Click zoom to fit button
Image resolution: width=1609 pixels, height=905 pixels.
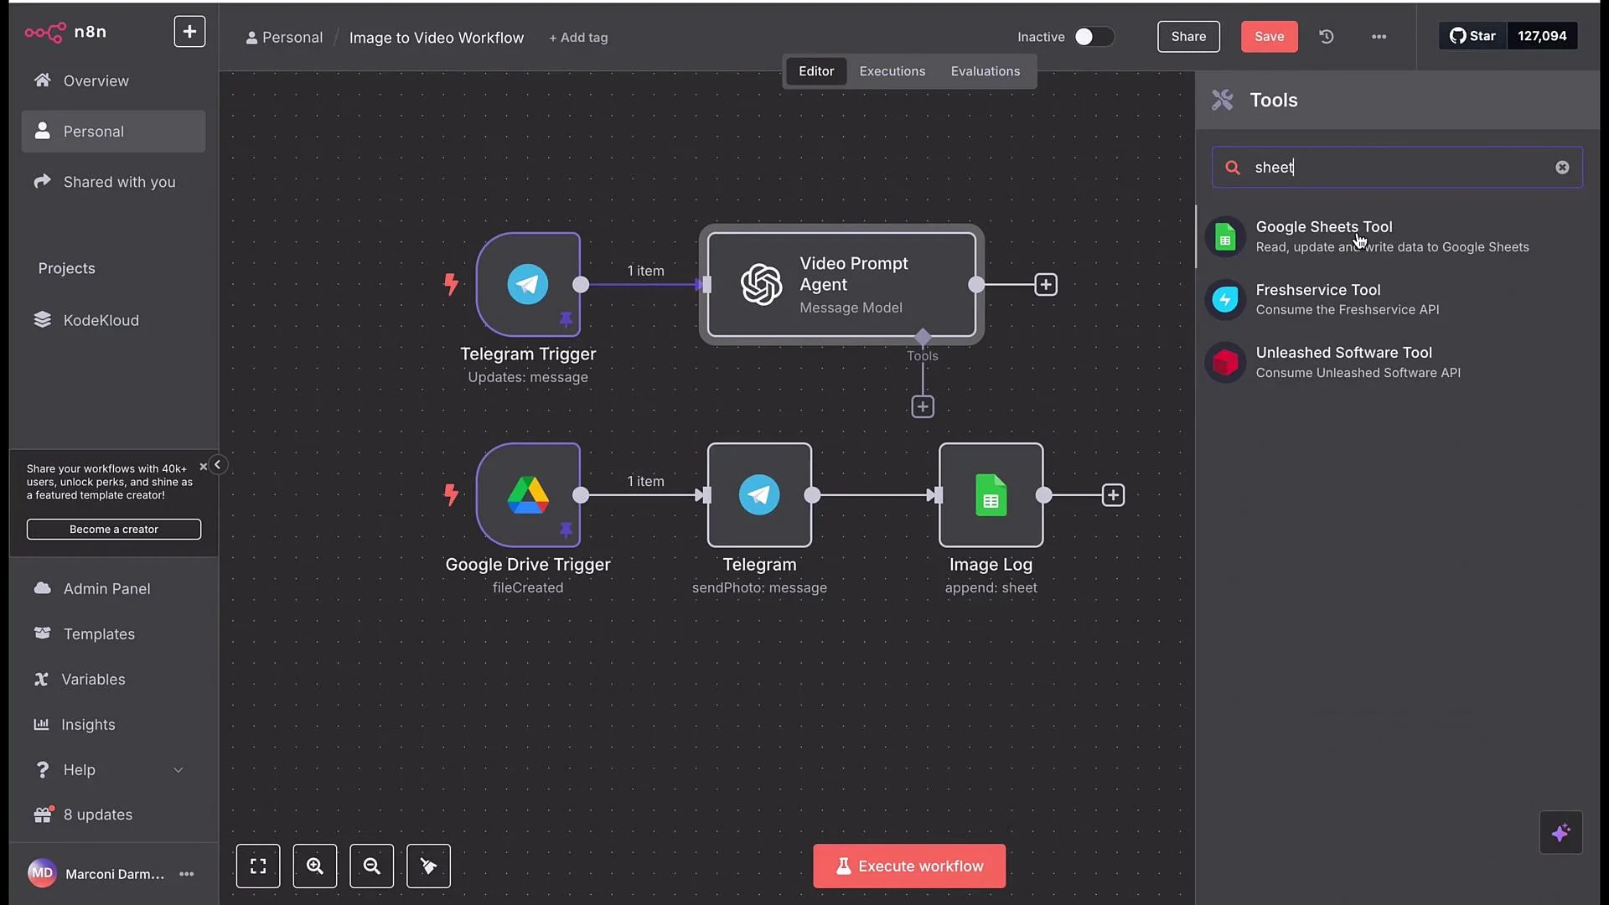[x=258, y=866]
